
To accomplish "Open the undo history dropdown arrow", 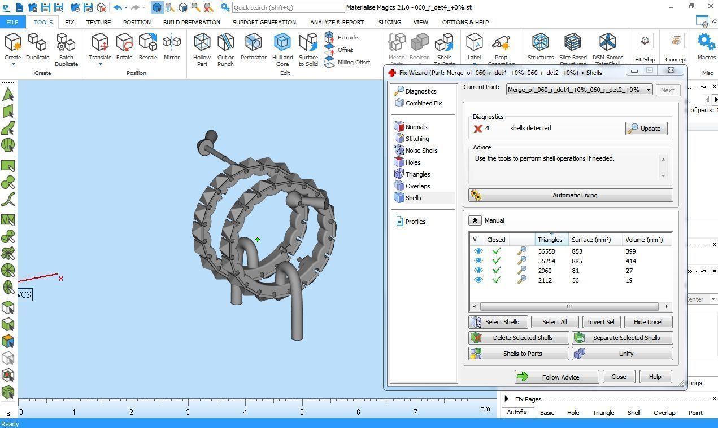I will [x=127, y=7].
